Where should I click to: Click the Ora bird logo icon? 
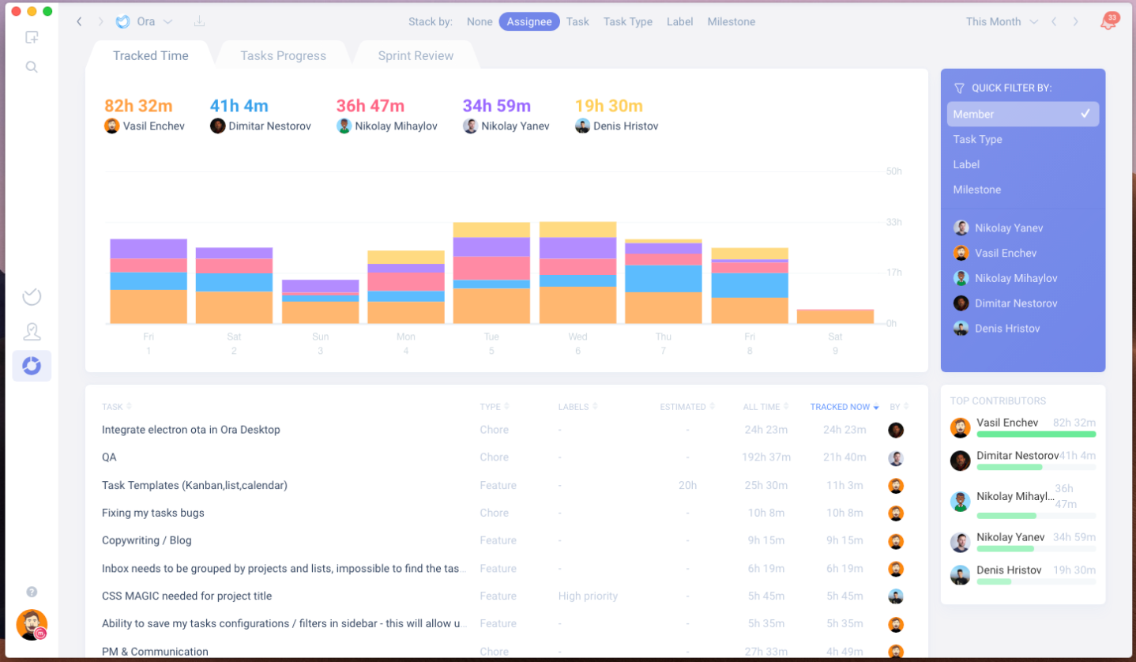pyautogui.click(x=122, y=21)
